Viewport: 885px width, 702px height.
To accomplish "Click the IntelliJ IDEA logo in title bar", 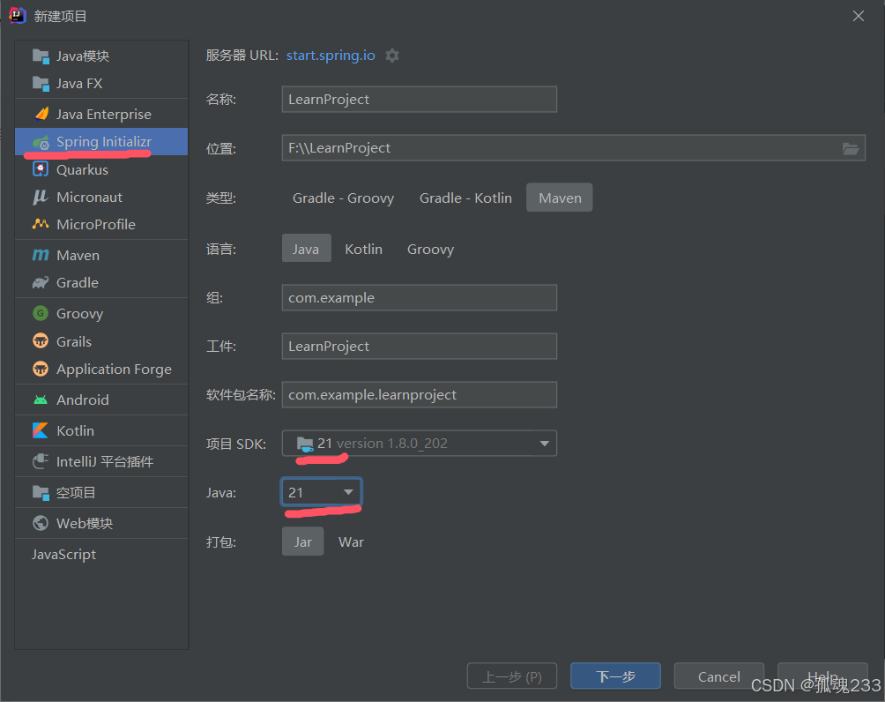I will pyautogui.click(x=18, y=15).
